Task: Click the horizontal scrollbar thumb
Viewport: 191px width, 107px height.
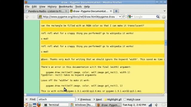Action: (x=50, y=95)
